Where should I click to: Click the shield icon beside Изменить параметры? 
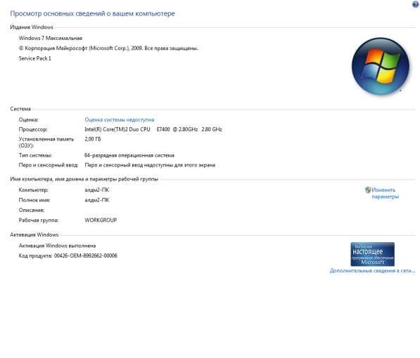pos(368,190)
